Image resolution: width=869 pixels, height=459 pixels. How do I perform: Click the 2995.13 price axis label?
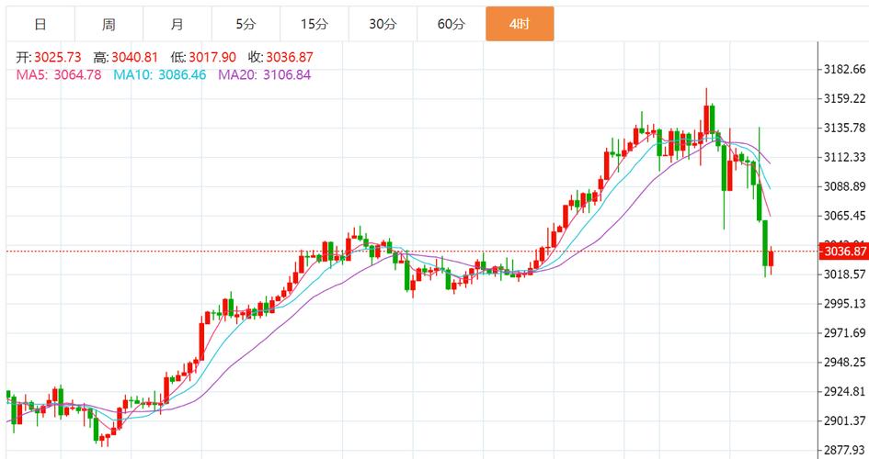pos(844,304)
